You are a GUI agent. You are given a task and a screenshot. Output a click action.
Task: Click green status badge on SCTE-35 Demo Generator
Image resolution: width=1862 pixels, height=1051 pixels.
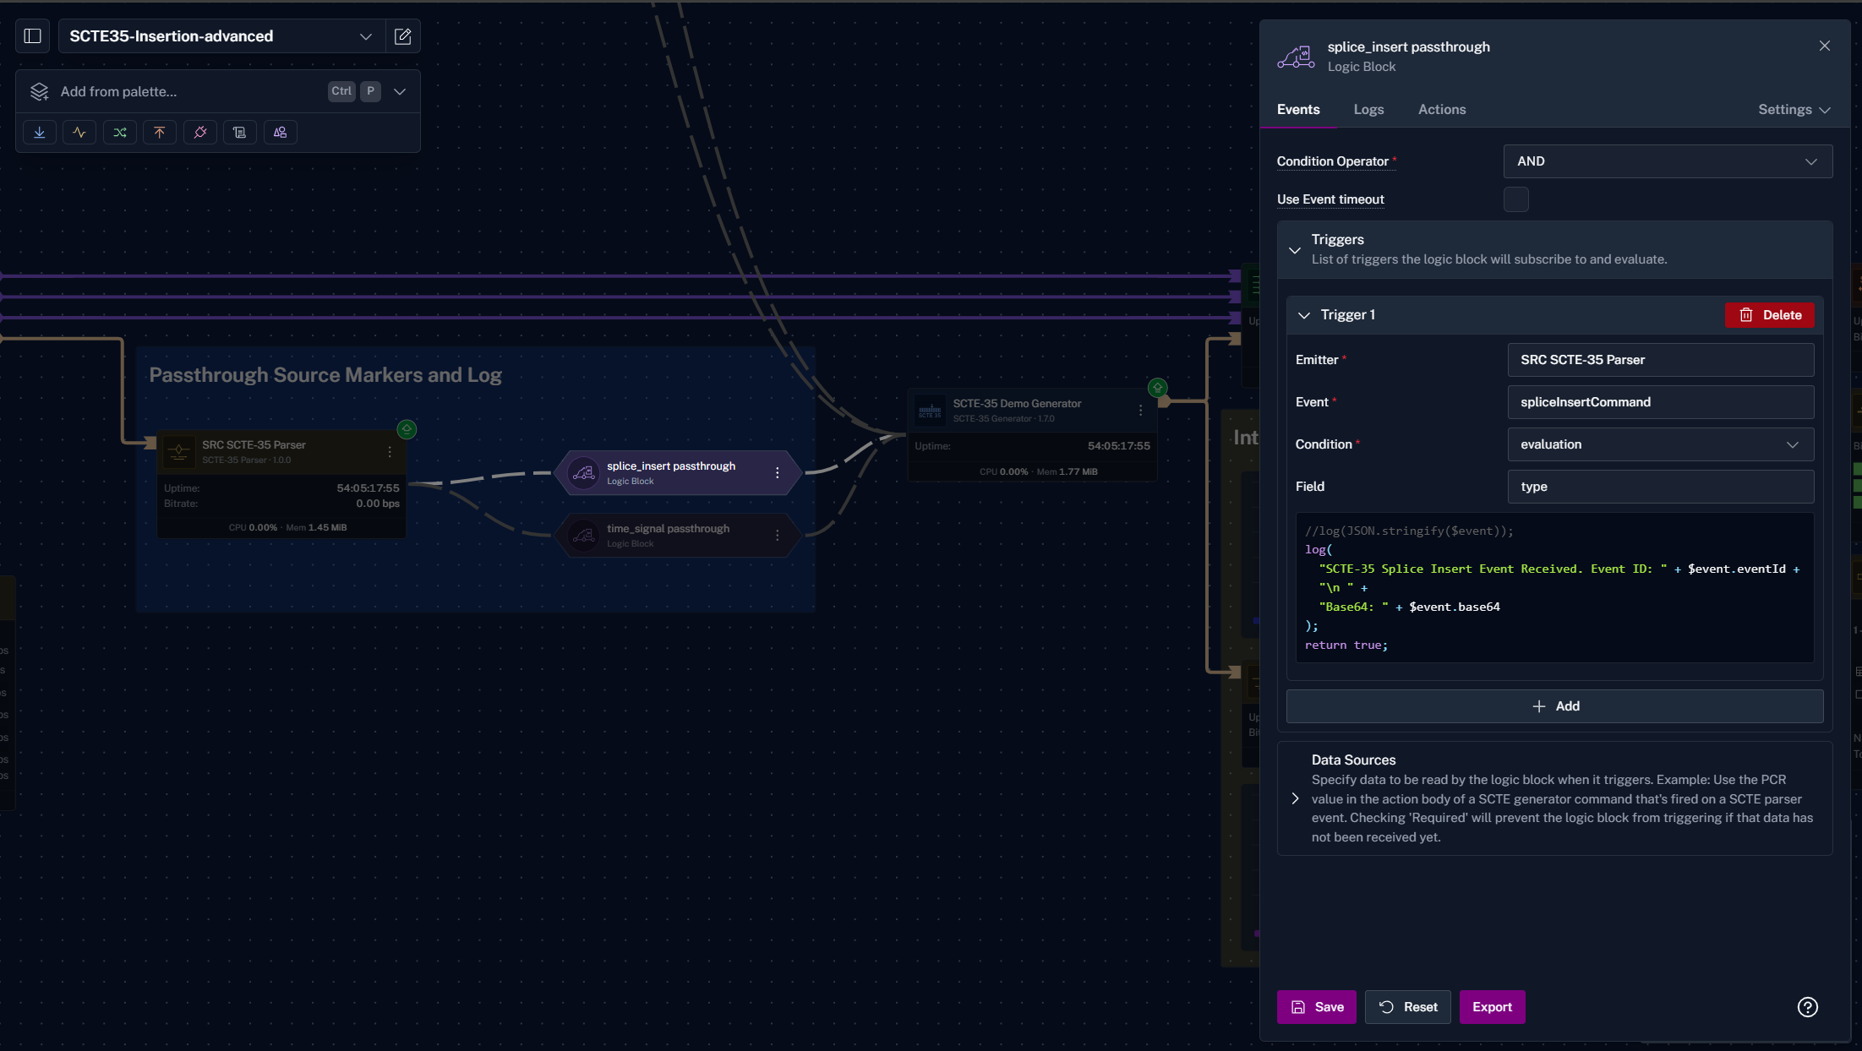pyautogui.click(x=1158, y=388)
